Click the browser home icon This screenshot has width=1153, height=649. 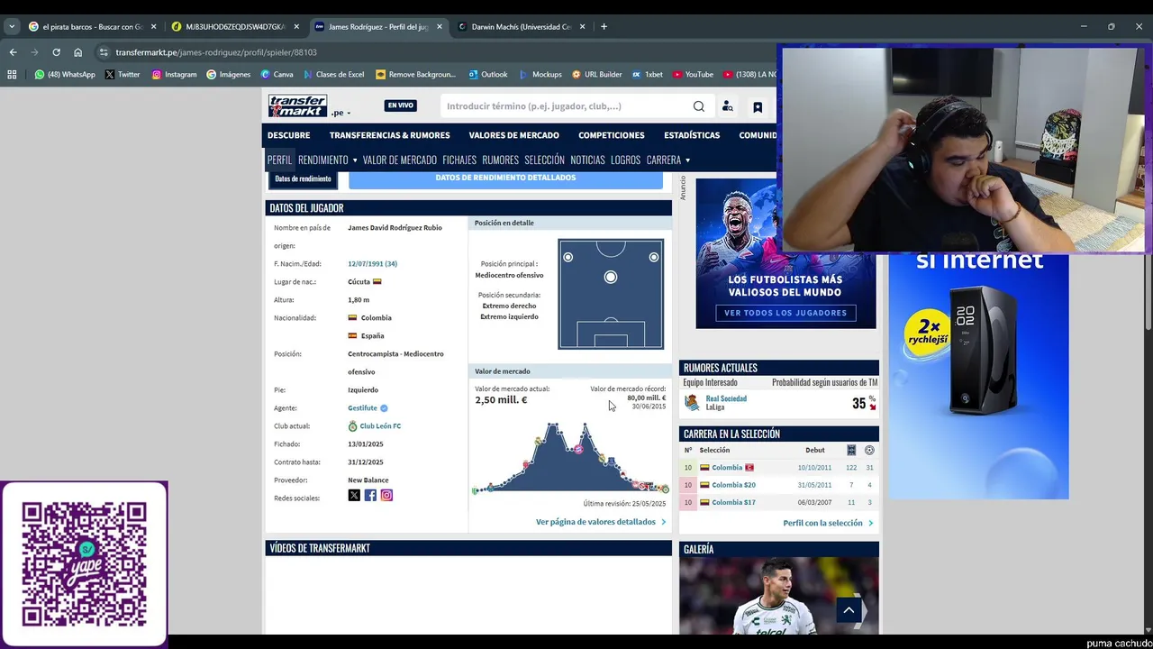pyautogui.click(x=77, y=52)
